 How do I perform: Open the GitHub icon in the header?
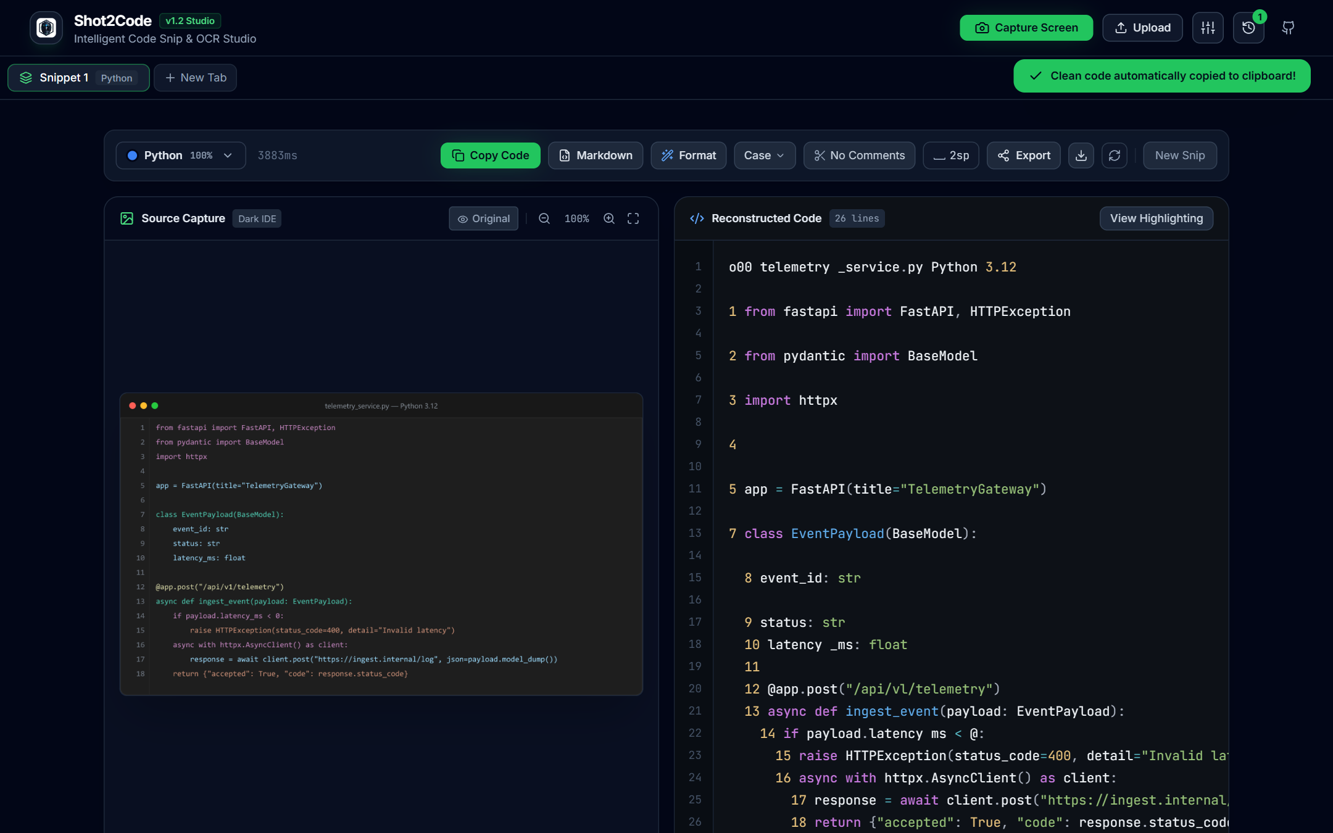tap(1288, 28)
